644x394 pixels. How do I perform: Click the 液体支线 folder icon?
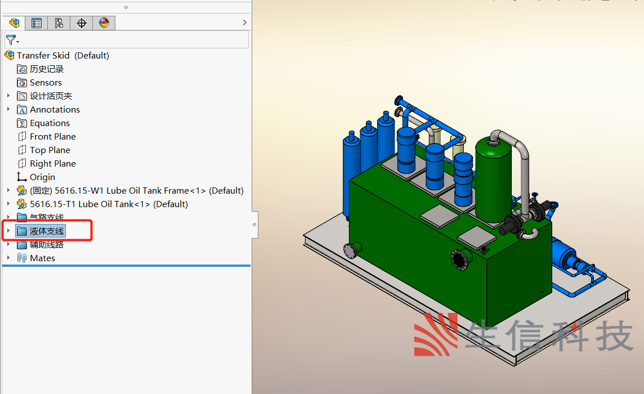(x=22, y=231)
